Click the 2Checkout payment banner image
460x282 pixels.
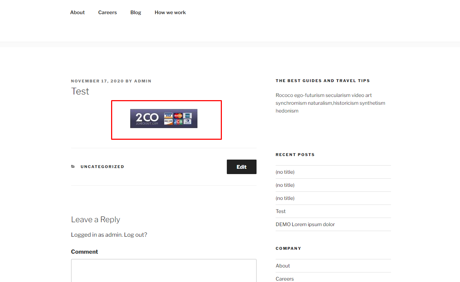164,119
